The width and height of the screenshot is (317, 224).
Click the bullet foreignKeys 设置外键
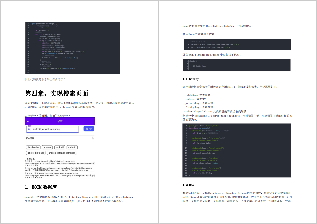tap(198, 107)
